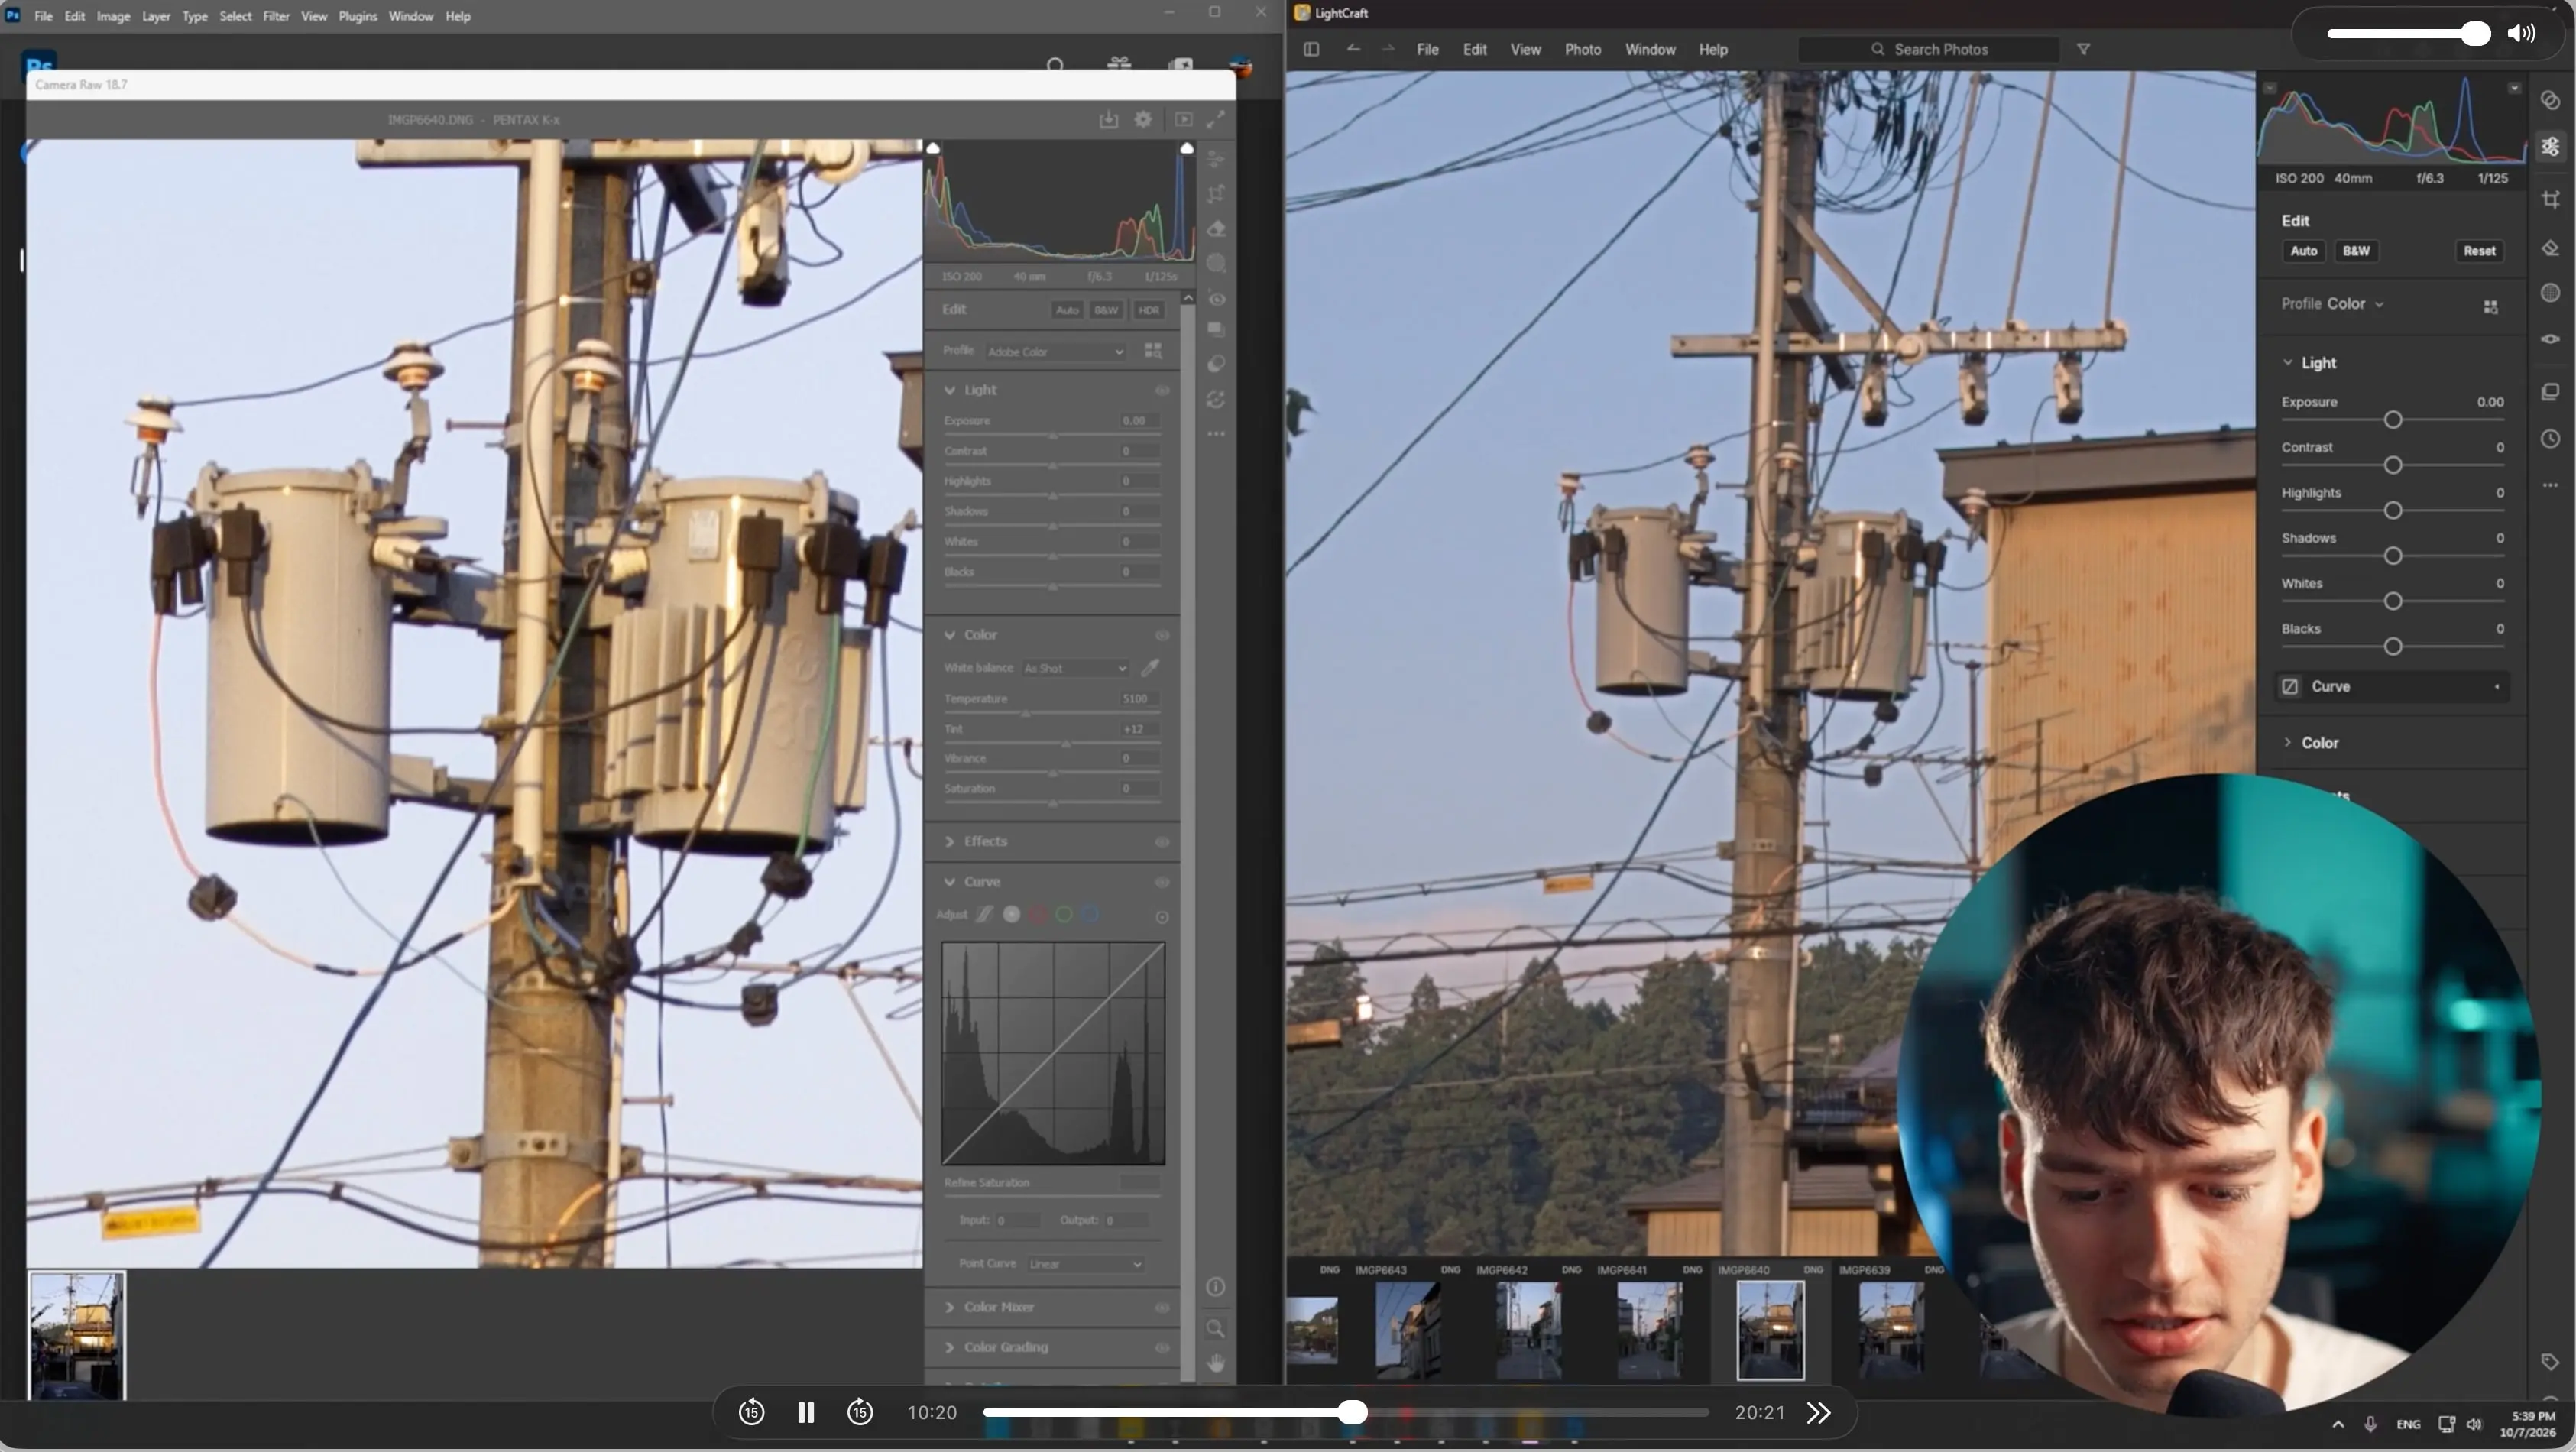Toggle LightCraft left panel layout icon
This screenshot has width=2576, height=1452.
(1311, 49)
